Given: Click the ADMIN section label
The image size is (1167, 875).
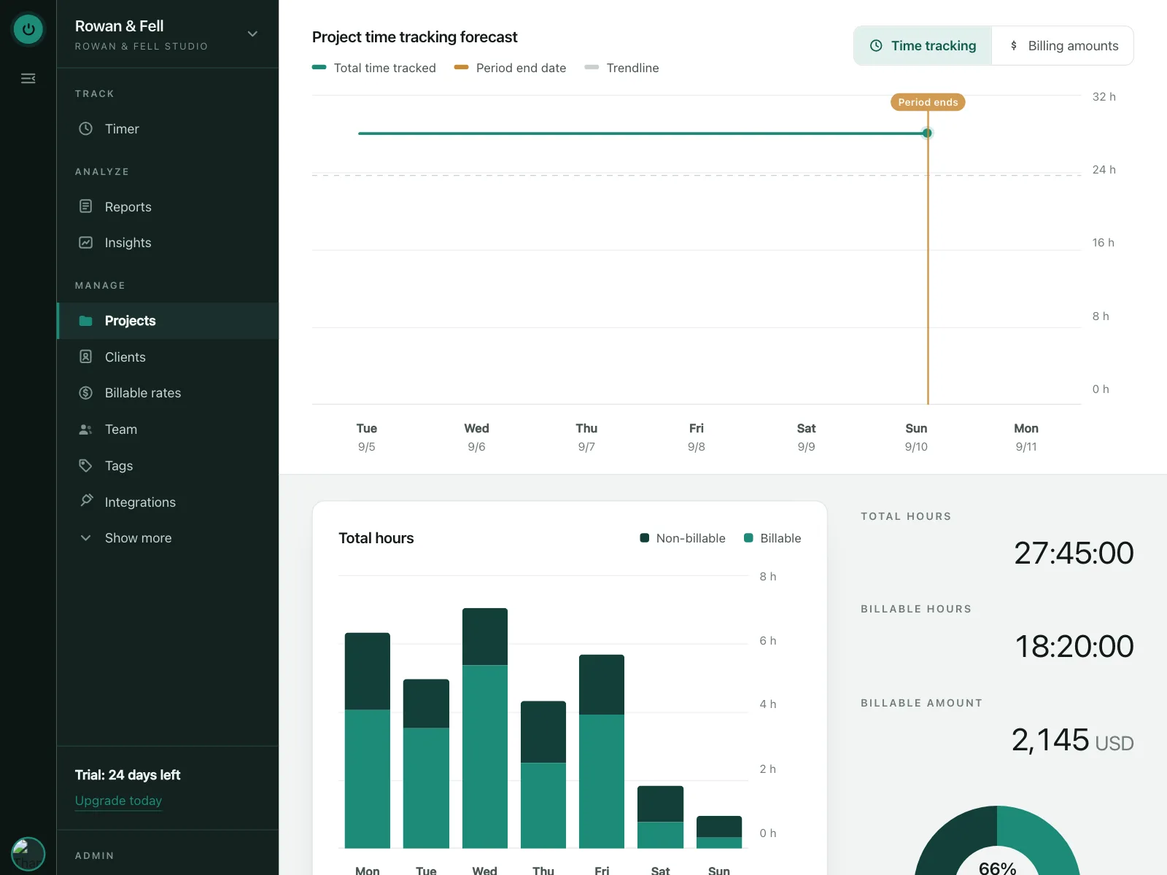Looking at the screenshot, I should coord(95,855).
